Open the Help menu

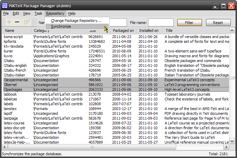71,13
